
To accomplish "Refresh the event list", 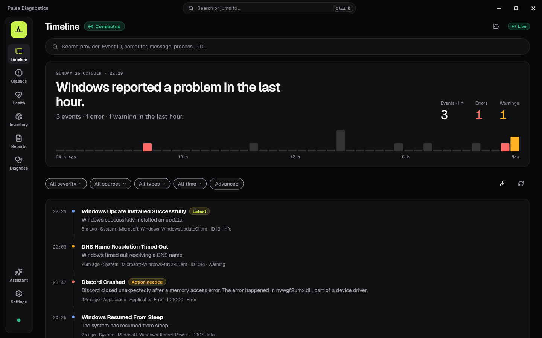I will click(x=521, y=184).
